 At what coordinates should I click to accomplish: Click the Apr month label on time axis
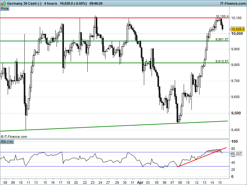[140, 183]
